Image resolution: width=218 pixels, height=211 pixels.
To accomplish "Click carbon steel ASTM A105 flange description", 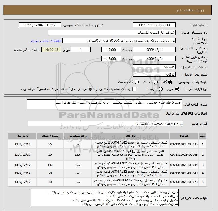I will [x=131, y=182].
